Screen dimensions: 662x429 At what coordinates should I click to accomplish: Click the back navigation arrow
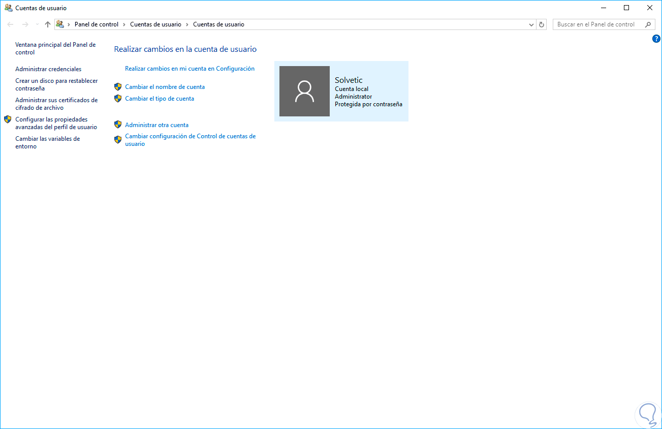point(10,24)
